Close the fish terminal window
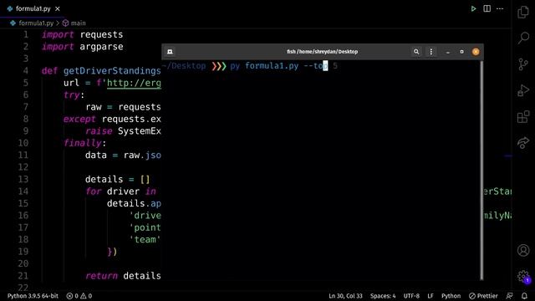This screenshot has height=301, width=535. 476,52
